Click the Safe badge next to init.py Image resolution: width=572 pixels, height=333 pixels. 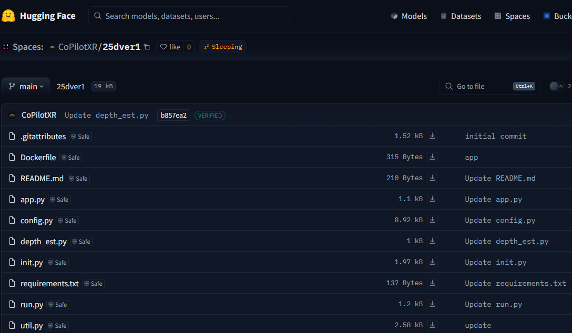tap(58, 263)
